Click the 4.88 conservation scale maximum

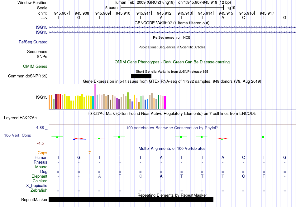coord(40,128)
